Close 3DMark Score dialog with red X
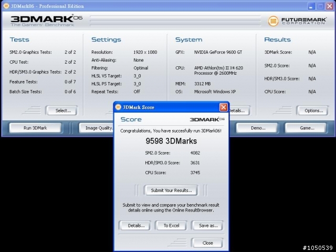Screen dimensions: 336x252 [x=224, y=107]
